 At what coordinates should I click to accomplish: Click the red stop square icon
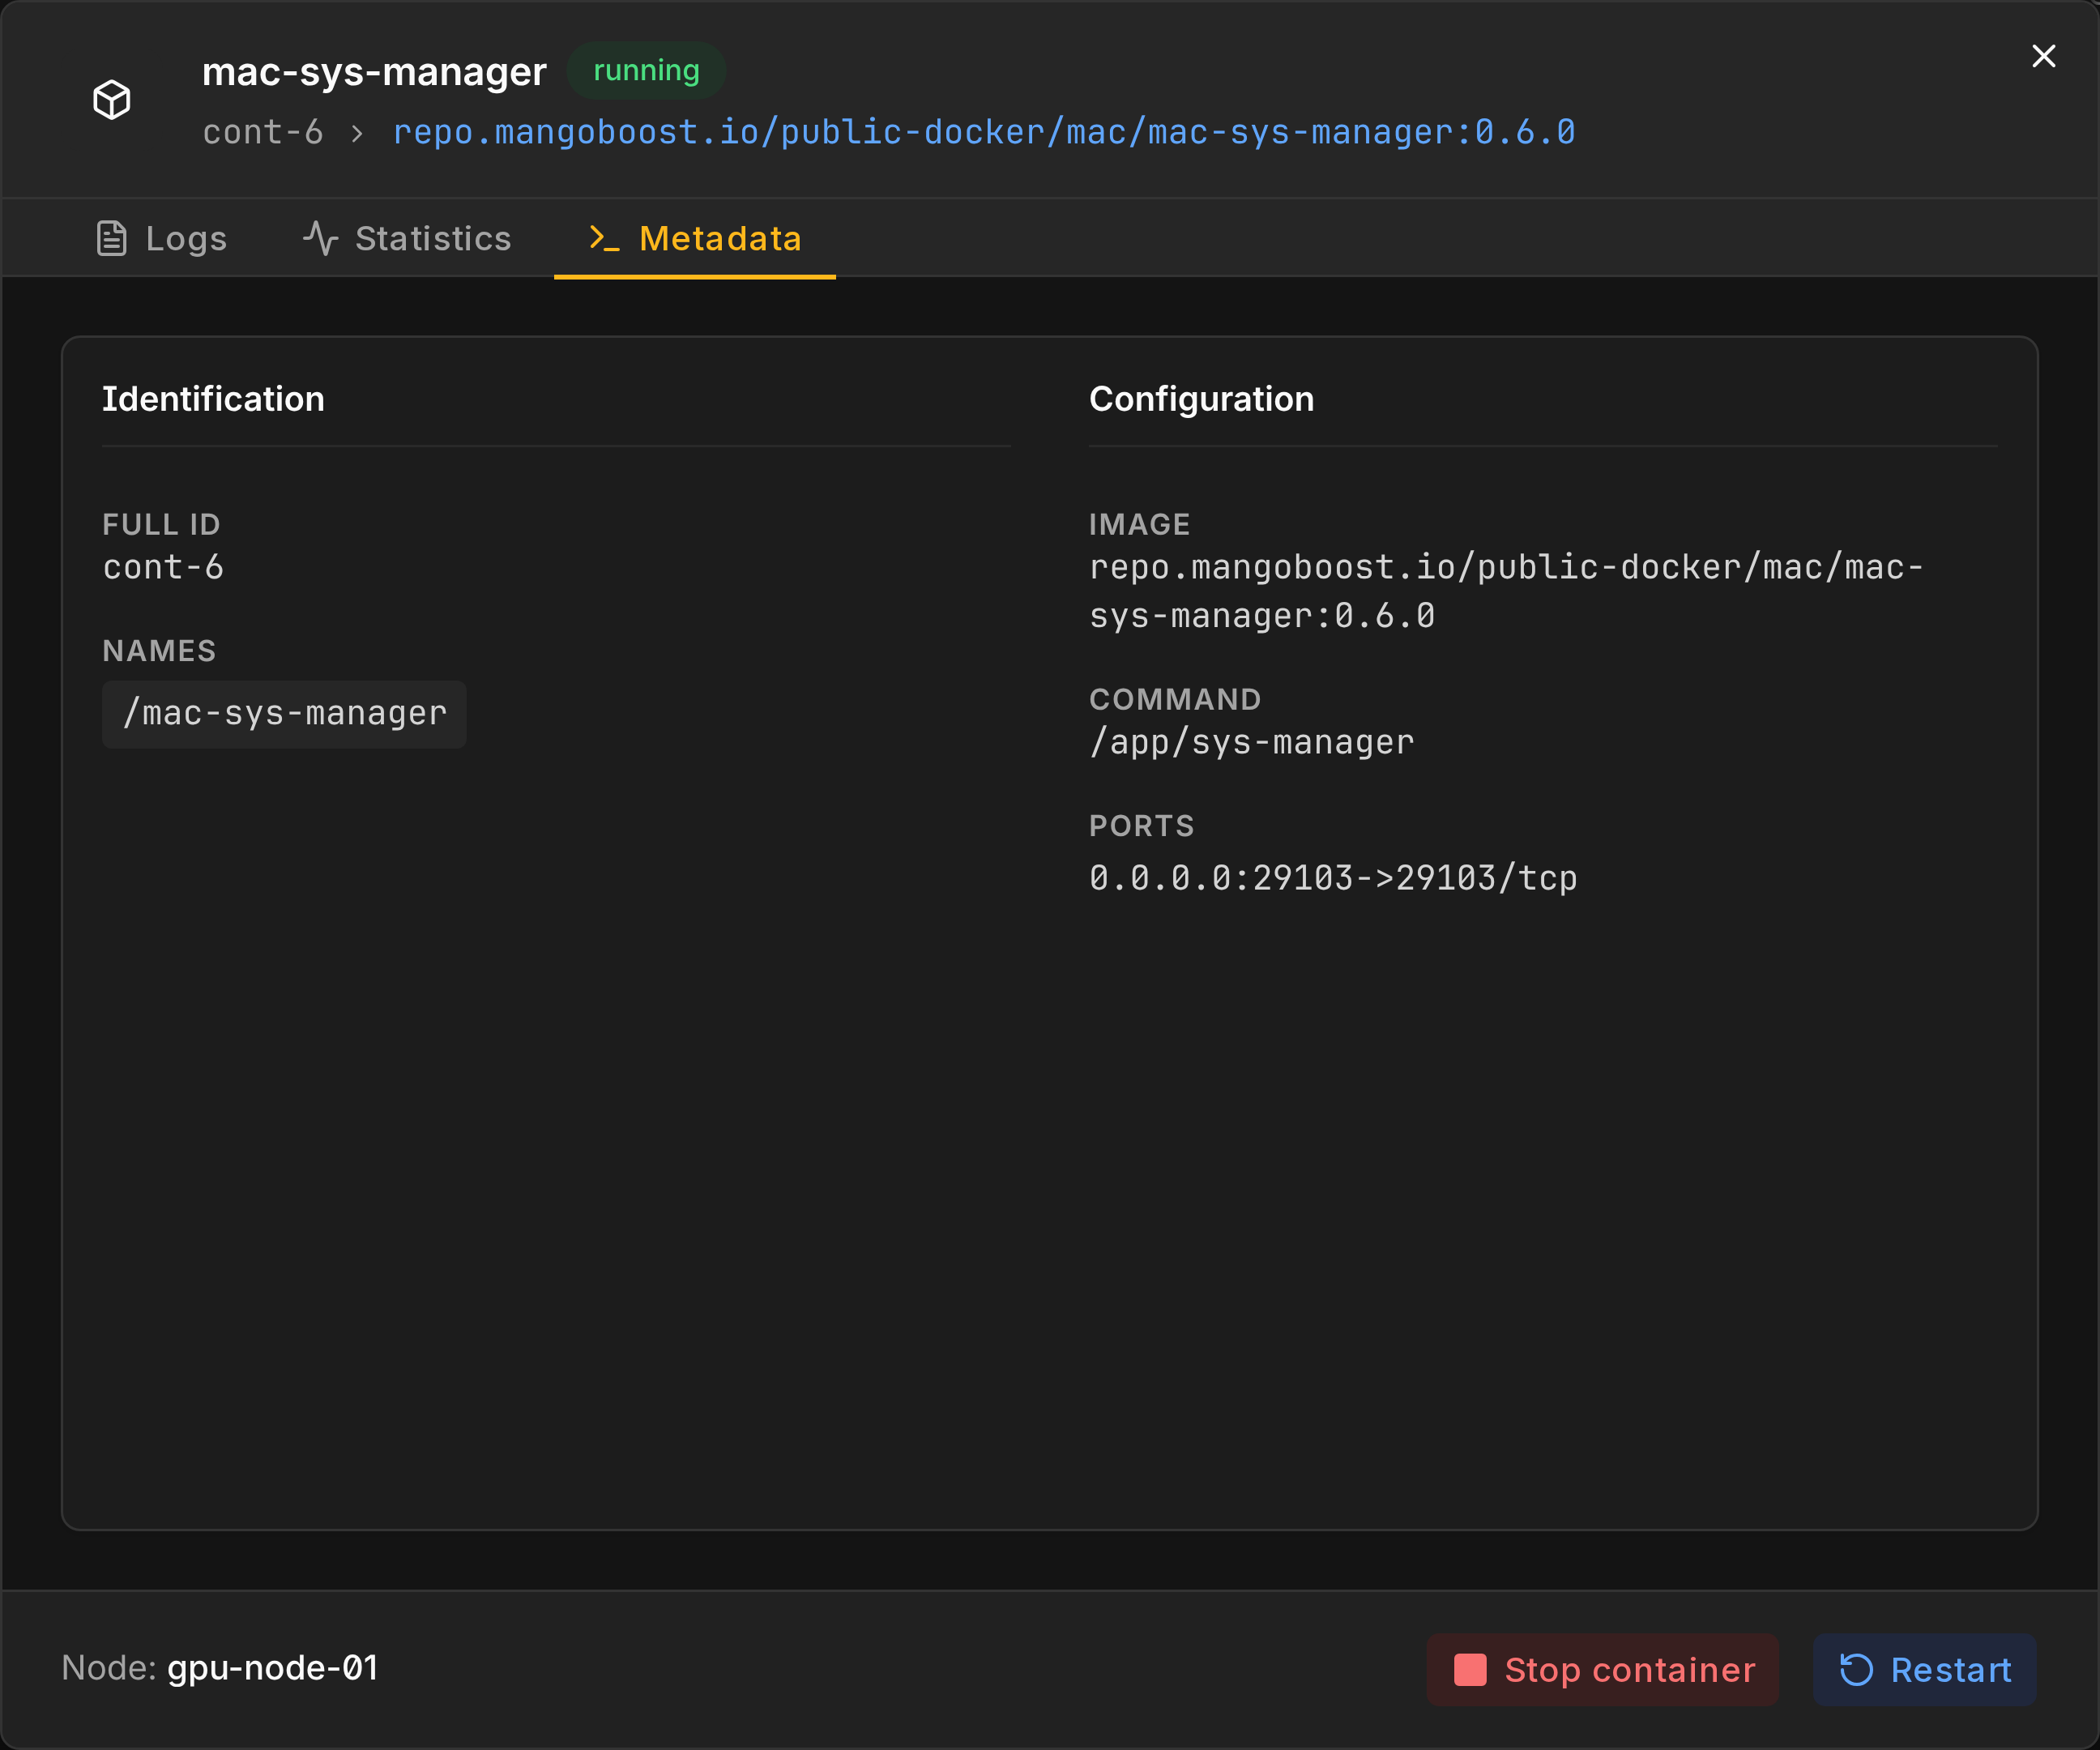click(x=1470, y=1670)
